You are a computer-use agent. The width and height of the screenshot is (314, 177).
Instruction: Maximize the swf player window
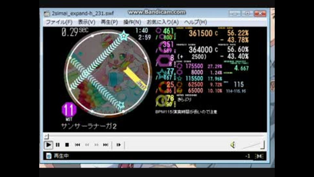[247, 14]
